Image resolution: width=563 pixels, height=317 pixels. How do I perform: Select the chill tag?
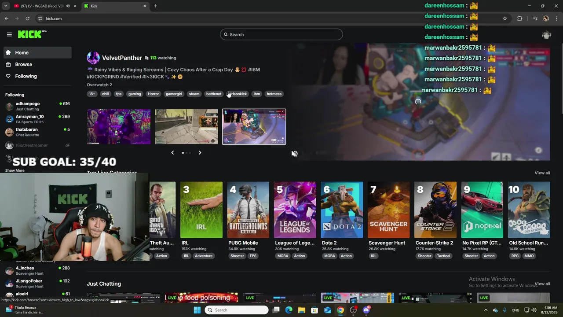click(x=106, y=94)
